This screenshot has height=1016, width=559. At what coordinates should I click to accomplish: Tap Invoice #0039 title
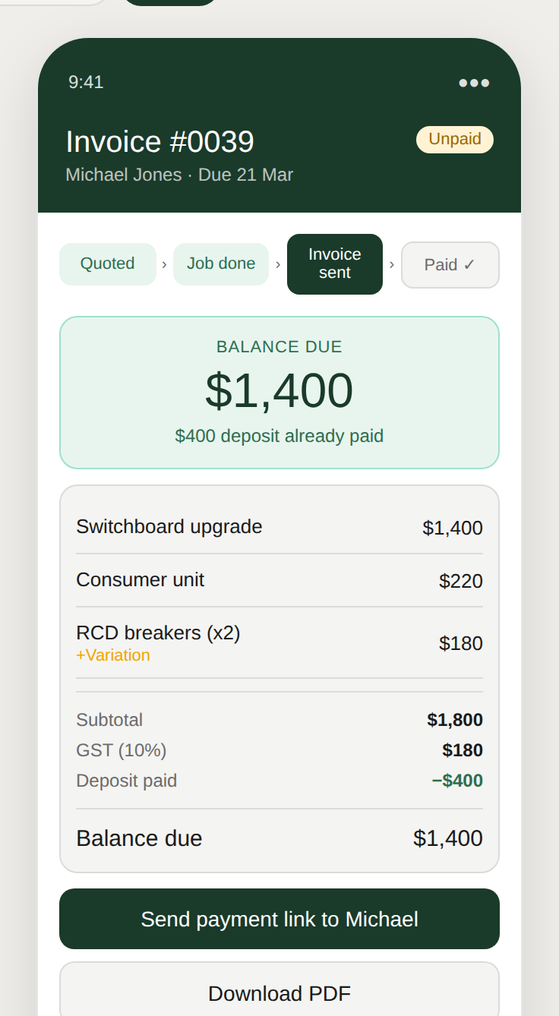click(x=160, y=141)
